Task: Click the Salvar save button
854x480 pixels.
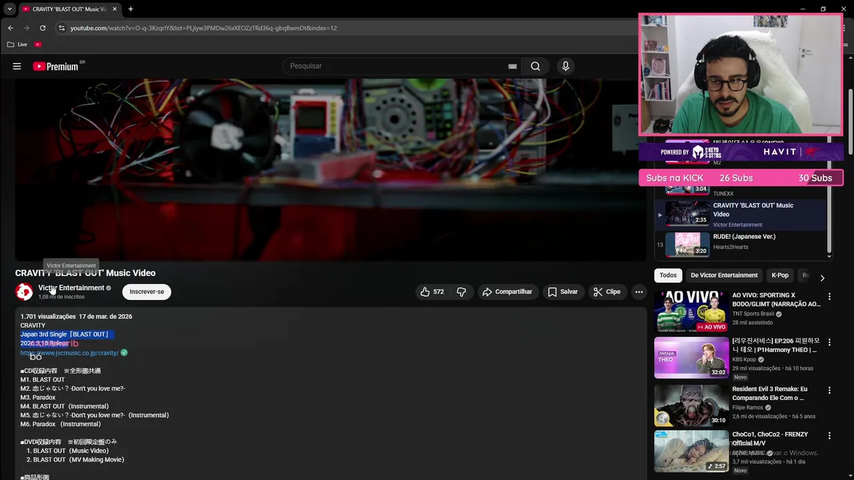Action: pos(562,292)
